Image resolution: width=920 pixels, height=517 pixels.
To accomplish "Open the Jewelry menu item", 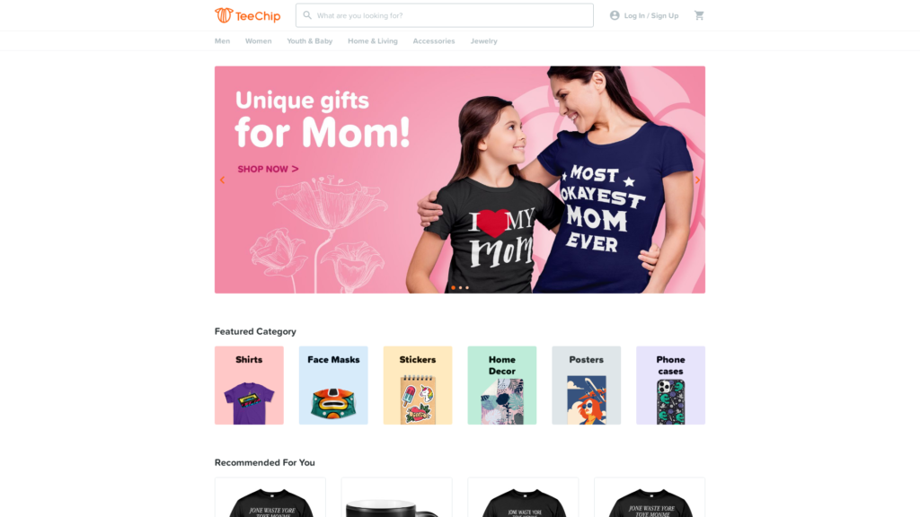I will pos(483,41).
